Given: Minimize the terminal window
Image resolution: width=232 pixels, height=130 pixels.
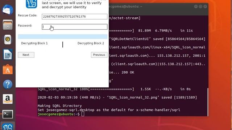Looking at the screenshot, I should pos(196,6).
